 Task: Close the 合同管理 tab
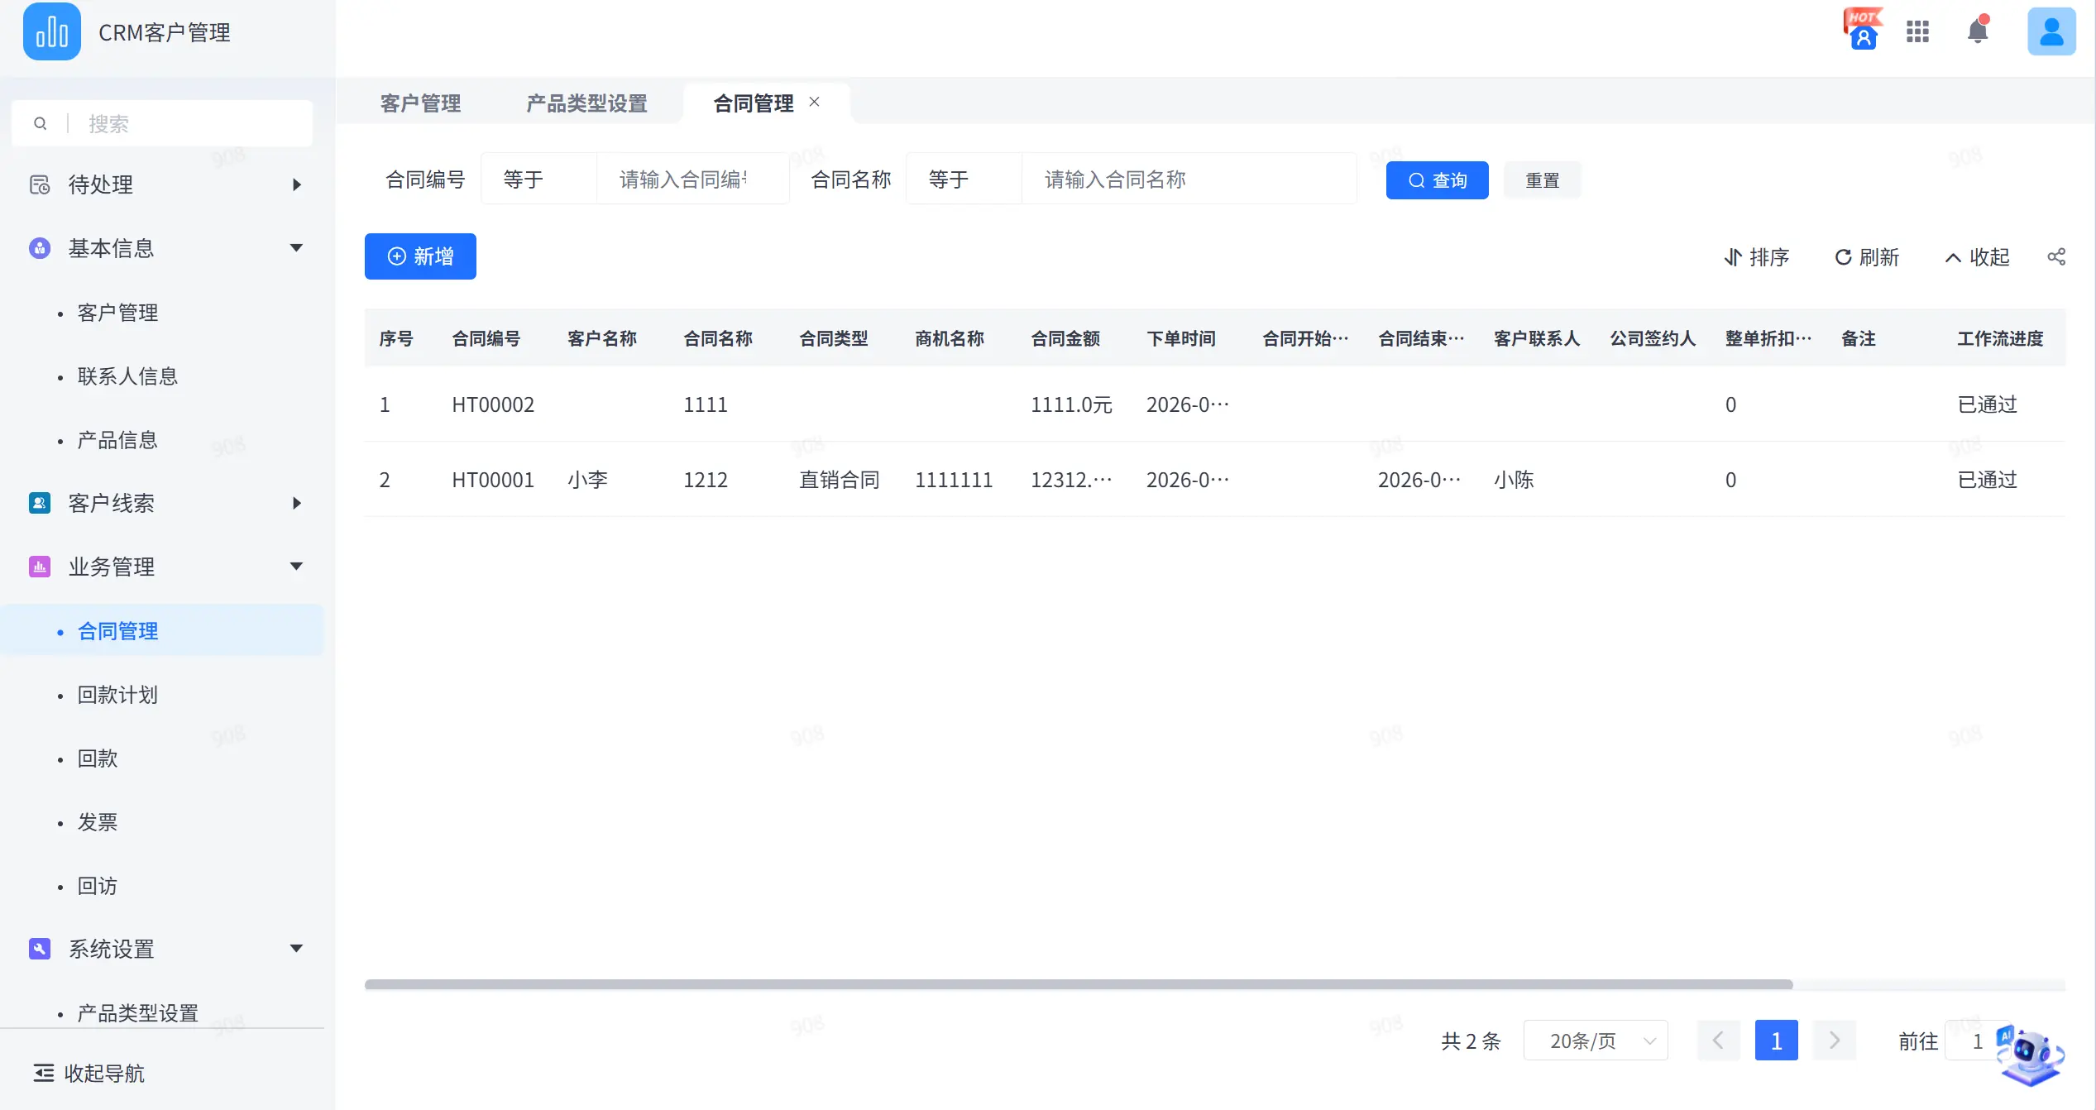pos(815,102)
